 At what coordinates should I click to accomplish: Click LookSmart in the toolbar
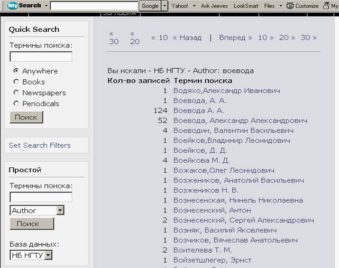246,6
